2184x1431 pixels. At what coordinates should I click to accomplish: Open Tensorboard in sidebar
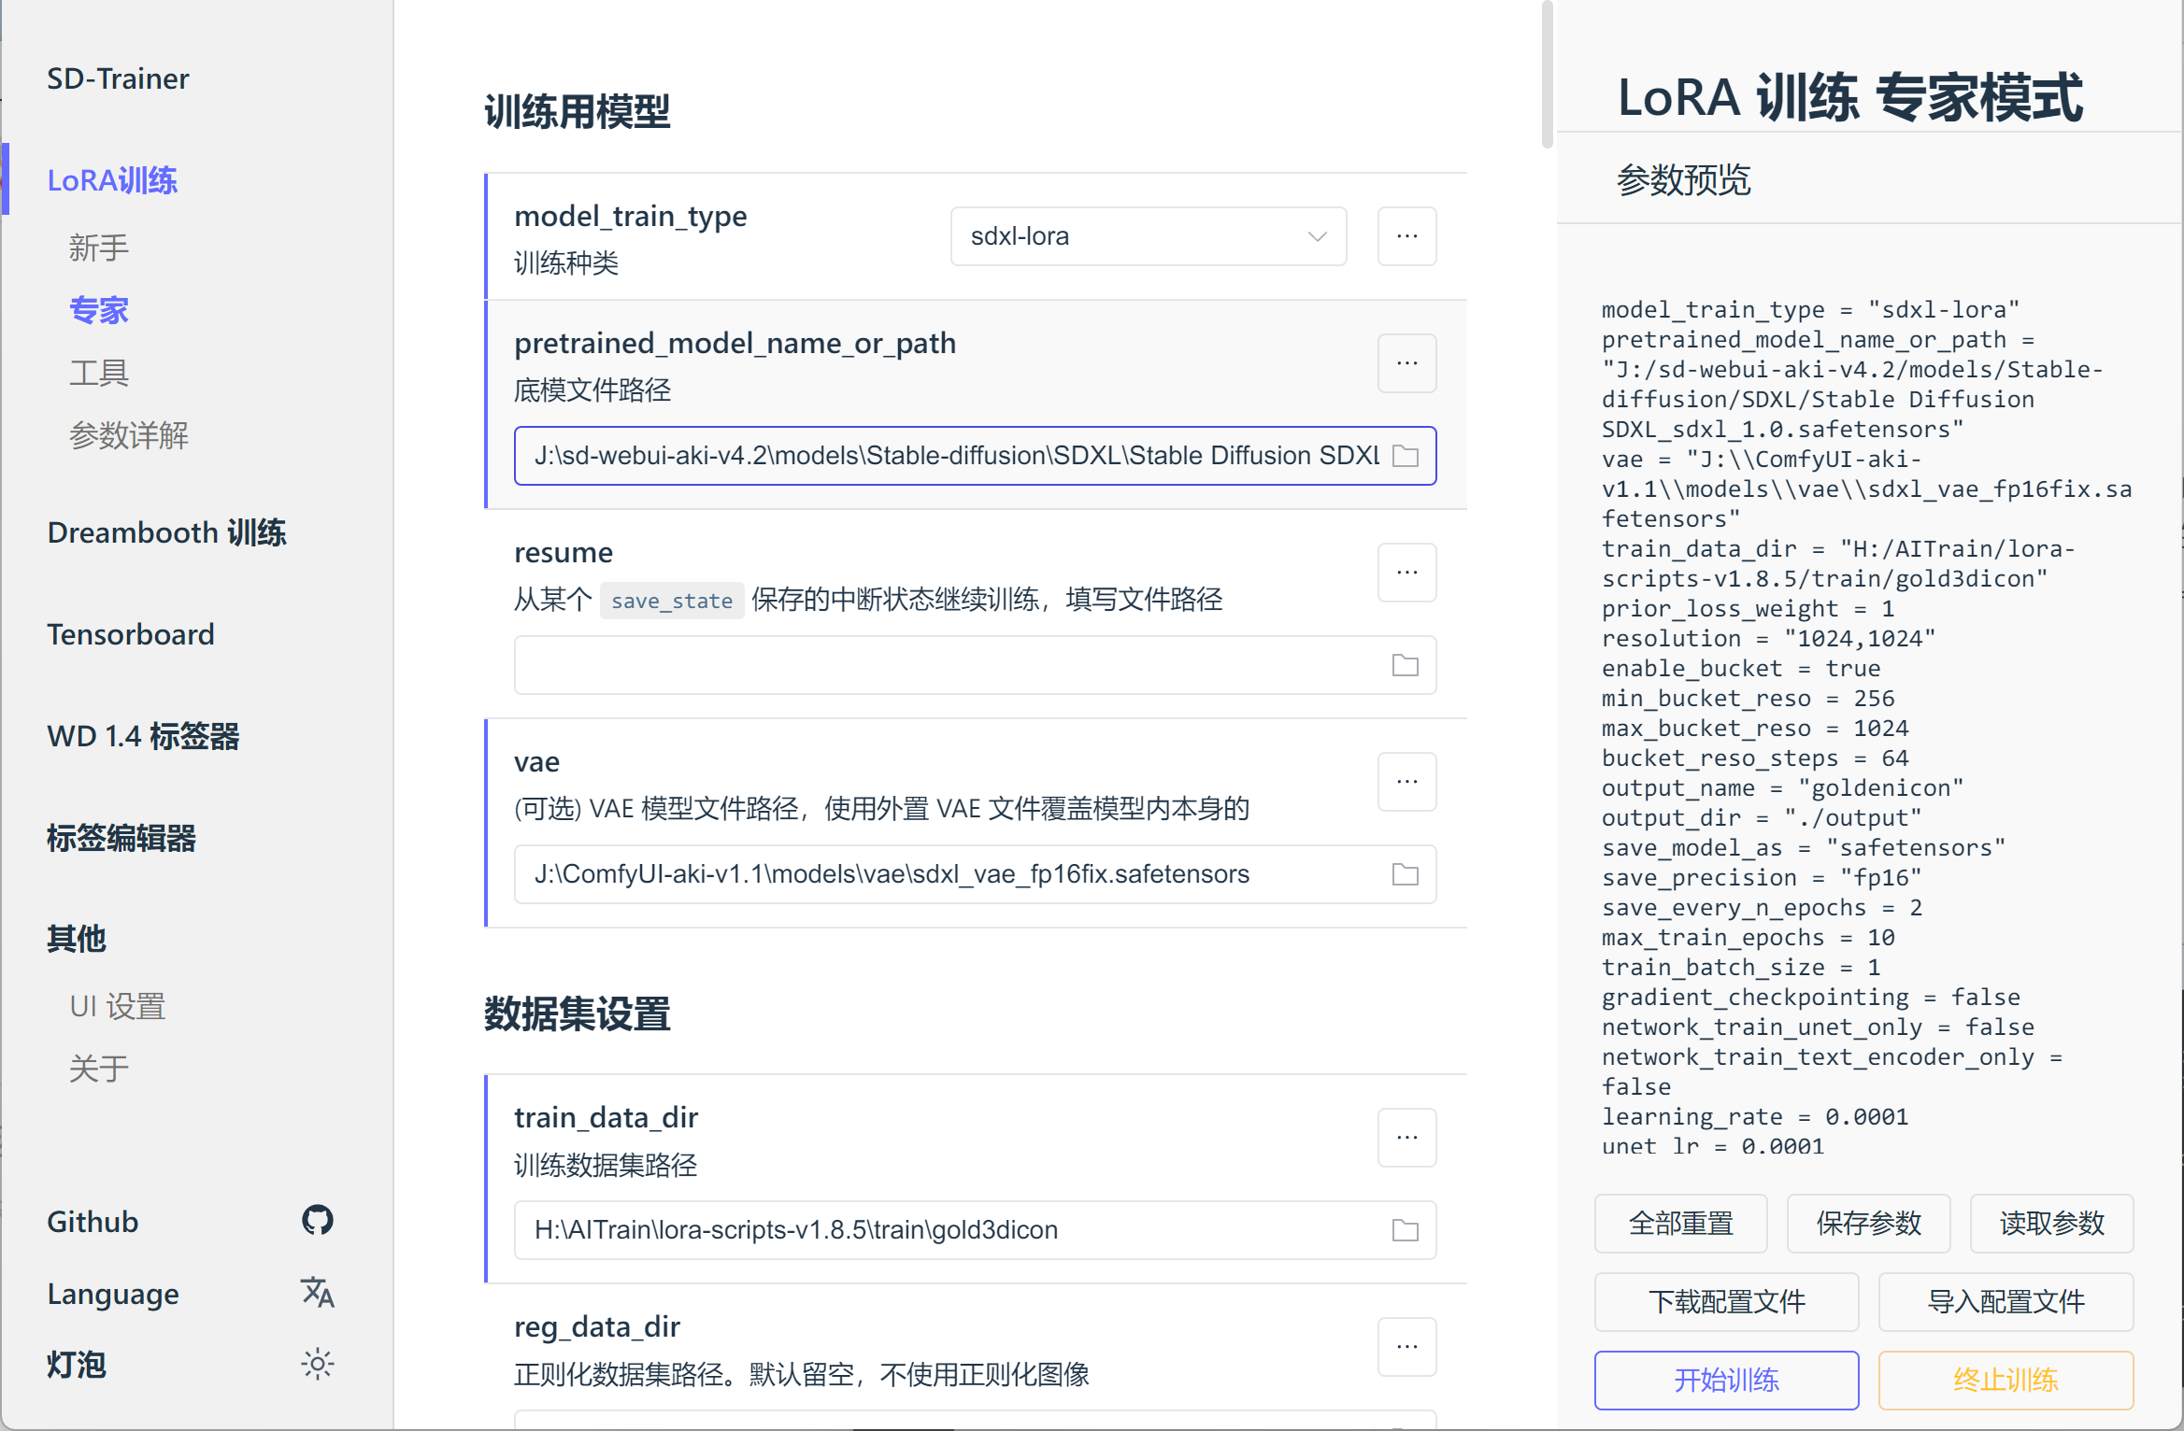(x=131, y=634)
